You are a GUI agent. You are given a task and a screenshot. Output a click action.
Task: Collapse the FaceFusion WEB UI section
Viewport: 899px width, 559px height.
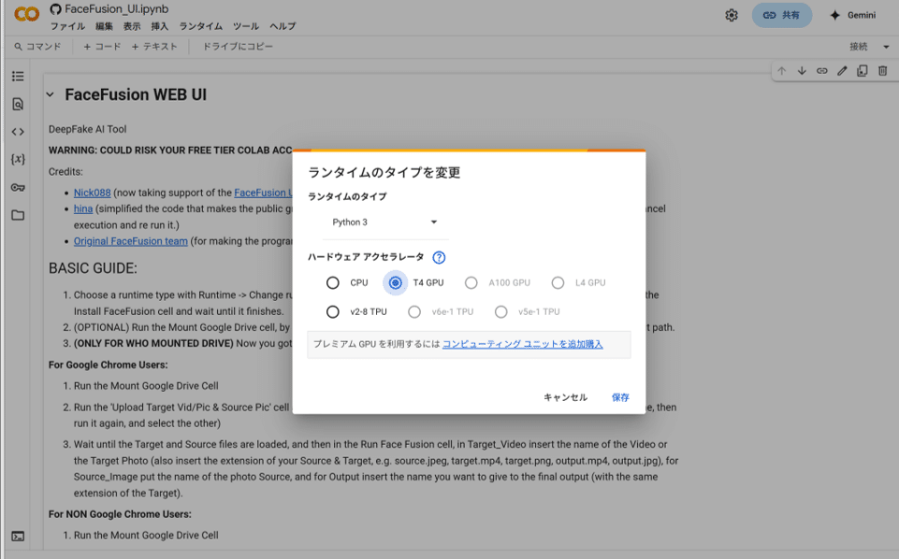(x=51, y=94)
